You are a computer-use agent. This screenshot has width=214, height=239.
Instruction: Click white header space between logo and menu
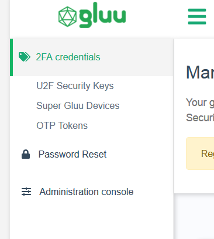(156, 18)
